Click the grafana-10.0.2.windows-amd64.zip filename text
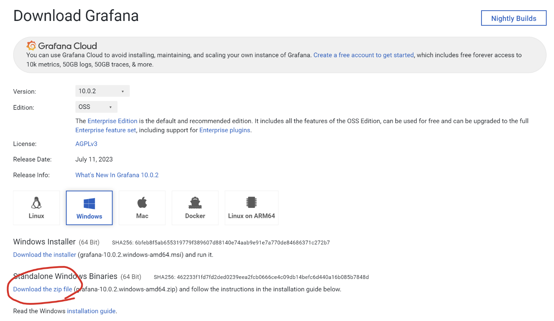Viewport: 554px width, 321px height. point(125,289)
